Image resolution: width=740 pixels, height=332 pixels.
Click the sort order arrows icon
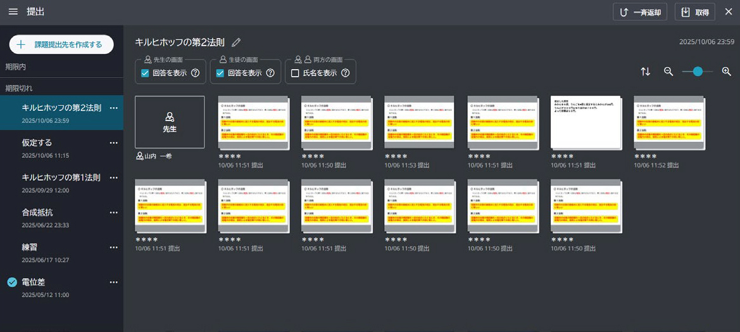coord(645,72)
